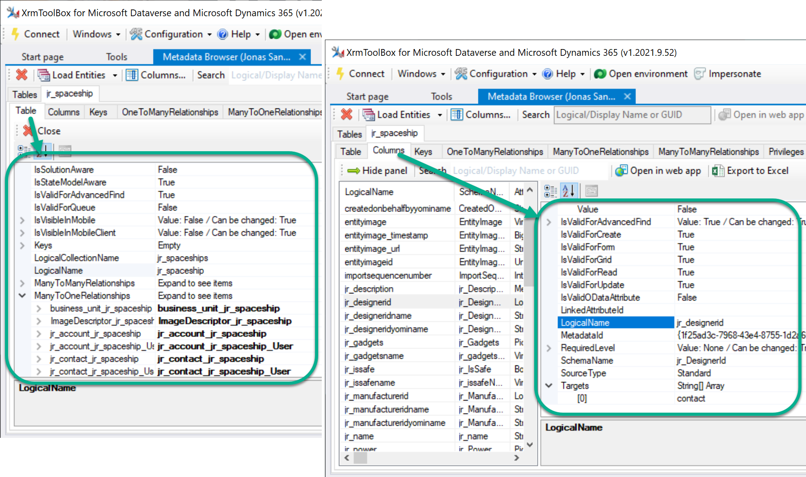
Task: Click Load Entities in the left window
Action: click(x=72, y=75)
